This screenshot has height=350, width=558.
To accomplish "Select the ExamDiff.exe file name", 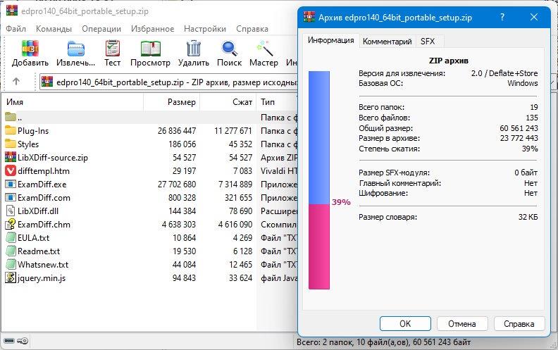I will 42,185.
